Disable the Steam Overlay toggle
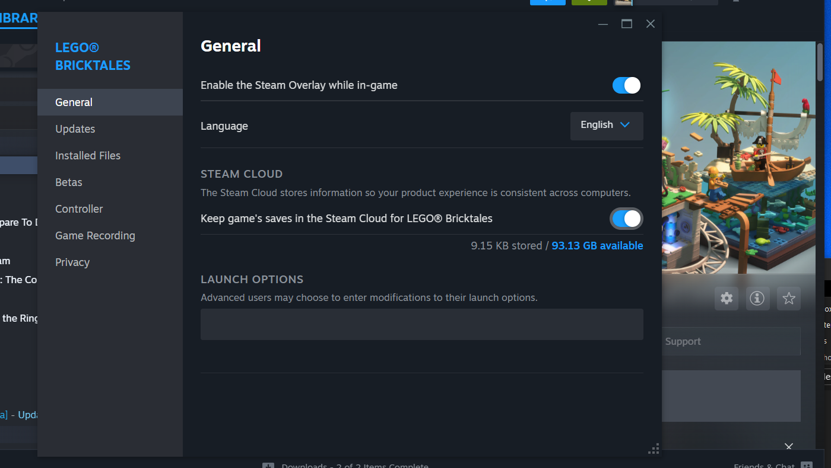831x468 pixels. 626,85
